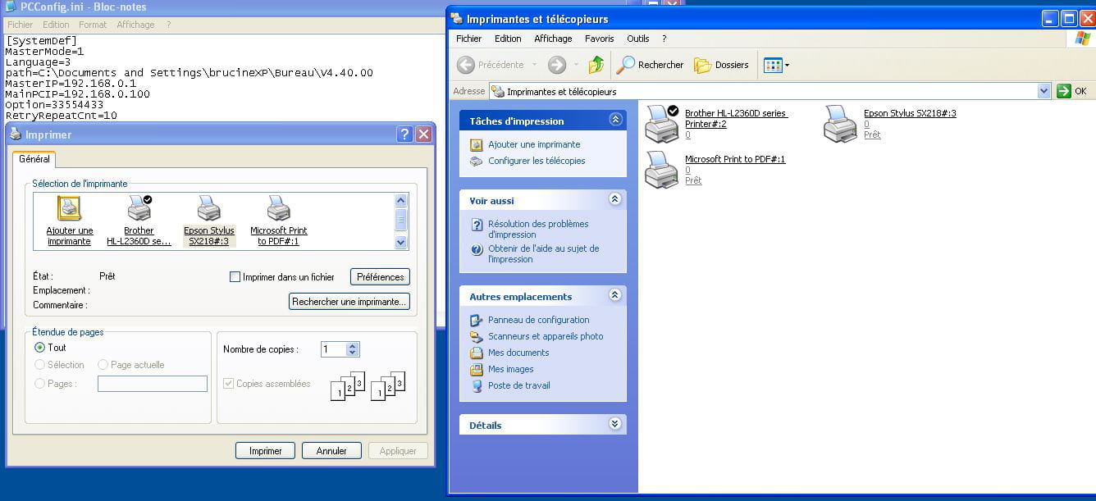Image resolution: width=1096 pixels, height=501 pixels.
Task: Click the scrollbar thumb in printer list
Action: pyautogui.click(x=401, y=220)
